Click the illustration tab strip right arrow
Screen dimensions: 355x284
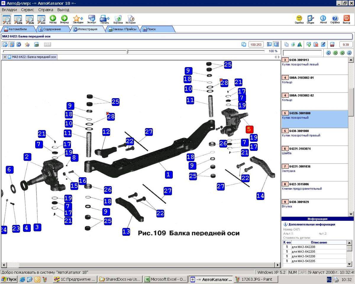(278, 57)
